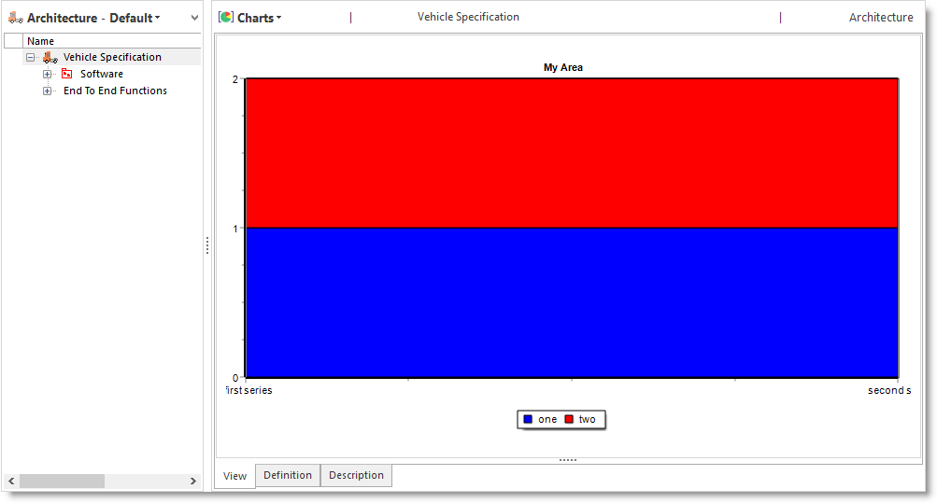Click the Vehicle Specification tree icon
The width and height of the screenshot is (937, 503).
pos(50,58)
